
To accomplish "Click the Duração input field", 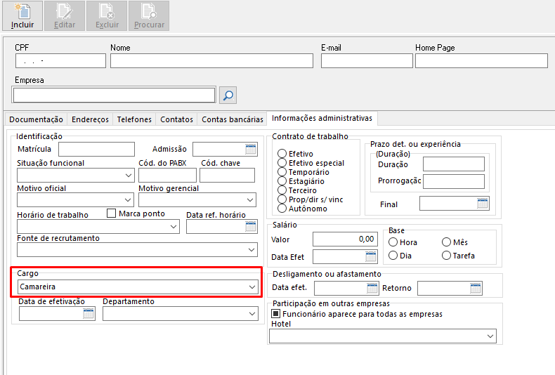I will (x=453, y=164).
